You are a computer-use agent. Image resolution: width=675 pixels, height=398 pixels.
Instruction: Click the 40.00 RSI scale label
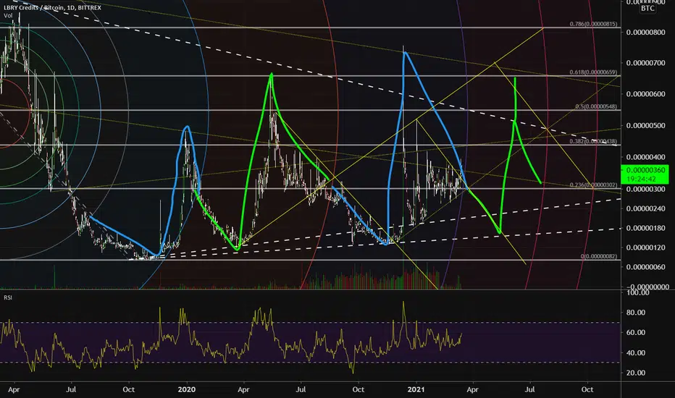pyautogui.click(x=636, y=352)
